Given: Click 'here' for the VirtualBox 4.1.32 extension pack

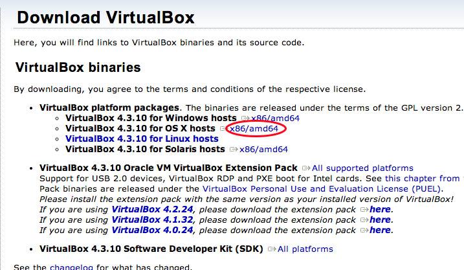Looking at the screenshot, I should tap(381, 220).
